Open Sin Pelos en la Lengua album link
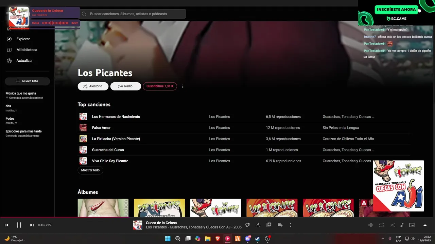Screen dimensions: 435x244 click(341, 128)
